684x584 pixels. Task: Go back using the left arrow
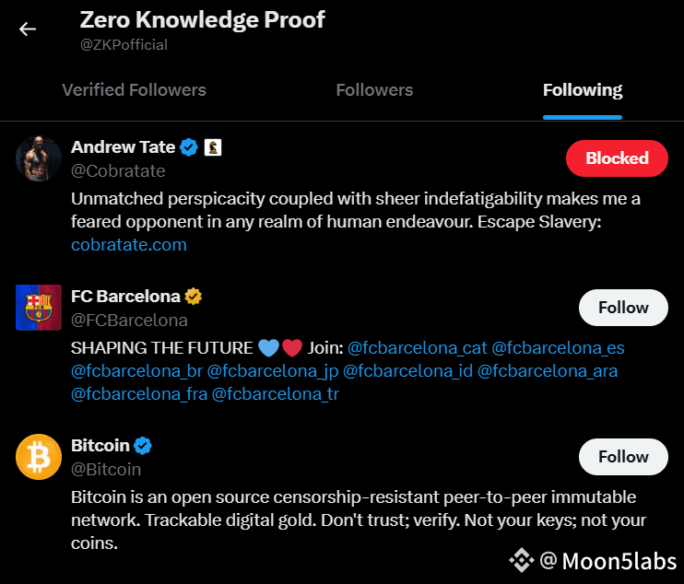click(x=27, y=29)
